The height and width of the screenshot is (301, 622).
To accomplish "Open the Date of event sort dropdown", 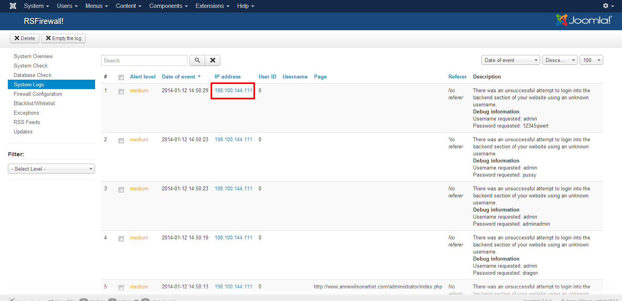I will coord(511,60).
